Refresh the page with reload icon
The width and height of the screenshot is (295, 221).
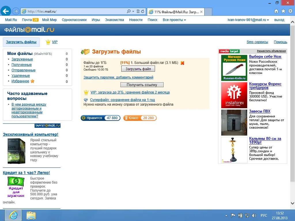click(143, 12)
